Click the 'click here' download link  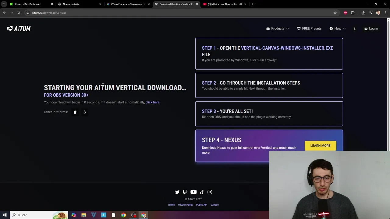pyautogui.click(x=152, y=102)
